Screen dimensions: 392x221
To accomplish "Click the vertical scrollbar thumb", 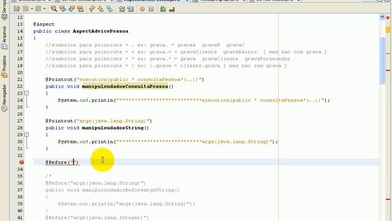I will coord(382,60).
